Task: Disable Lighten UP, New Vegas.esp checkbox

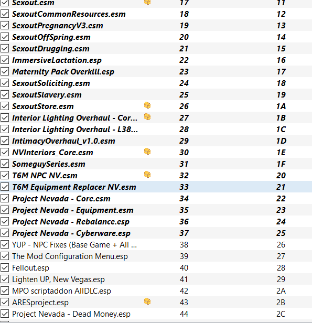Action: click(5, 279)
